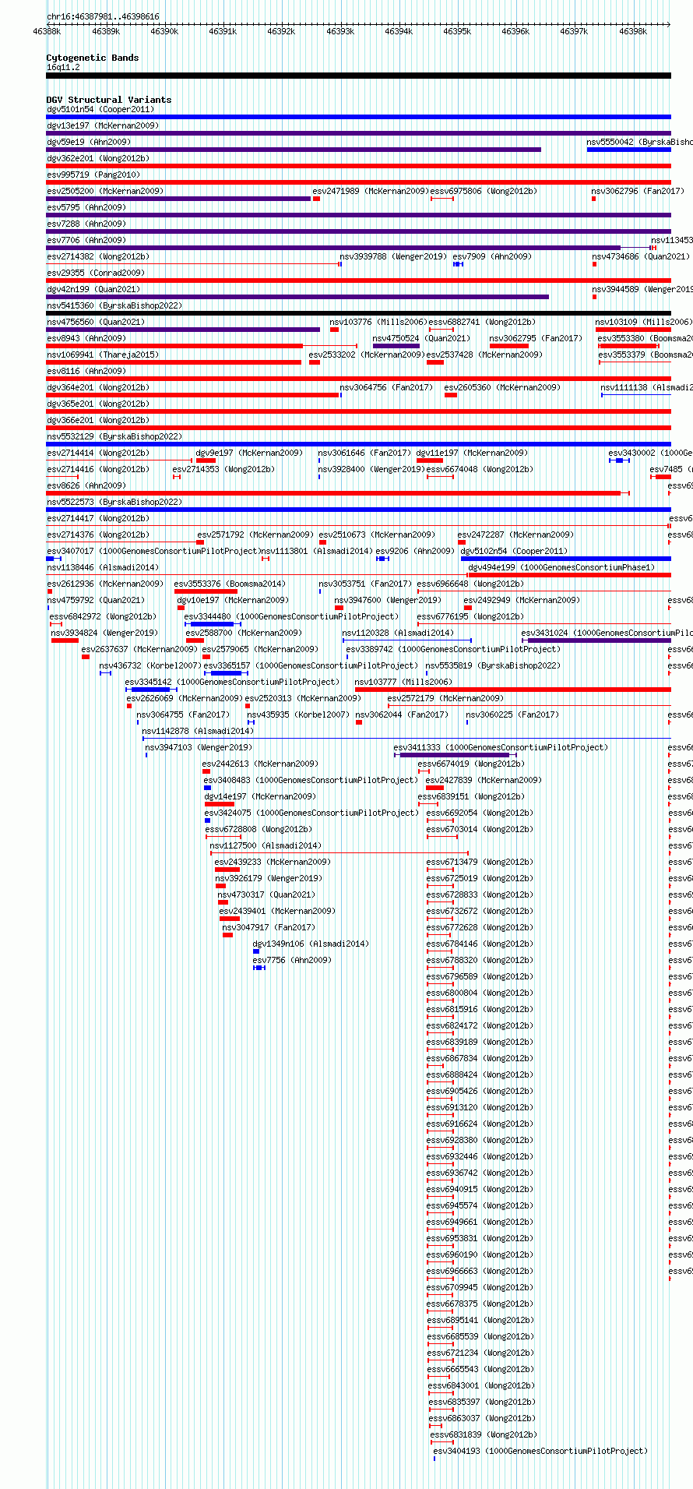Click the nsv3062795 (Fan2017) label
This screenshot has width=693, height=1489.
click(x=536, y=338)
